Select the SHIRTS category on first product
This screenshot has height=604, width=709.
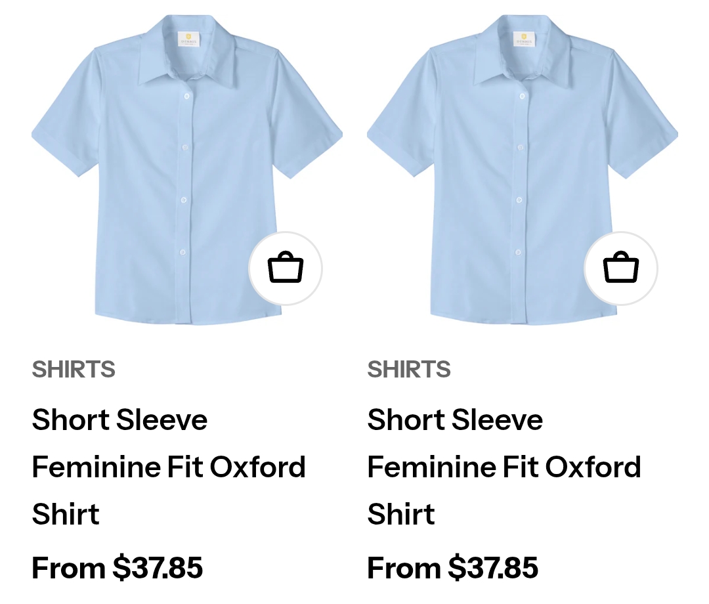tap(74, 370)
